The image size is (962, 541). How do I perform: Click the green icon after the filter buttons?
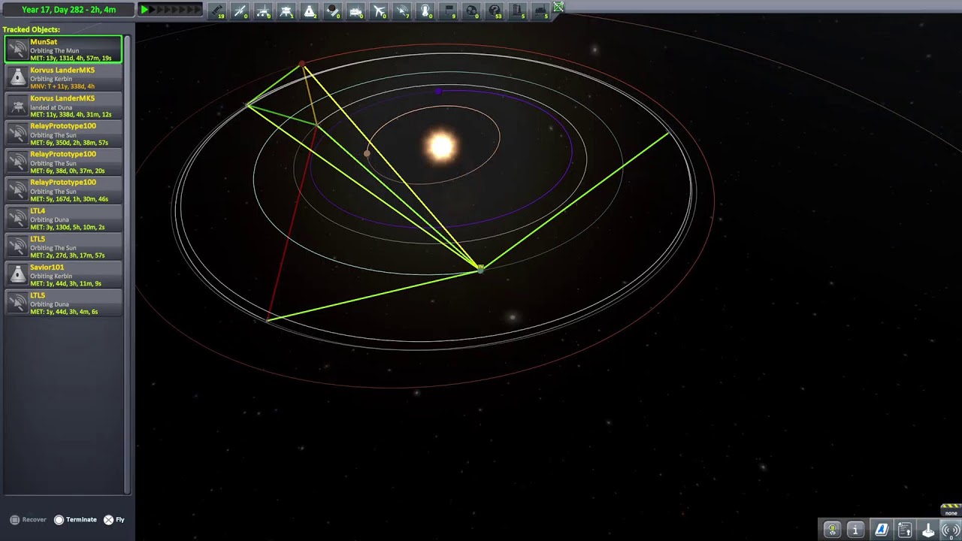pos(558,7)
